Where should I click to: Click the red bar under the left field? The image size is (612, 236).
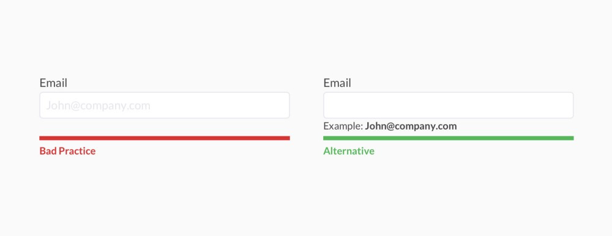[164, 138]
